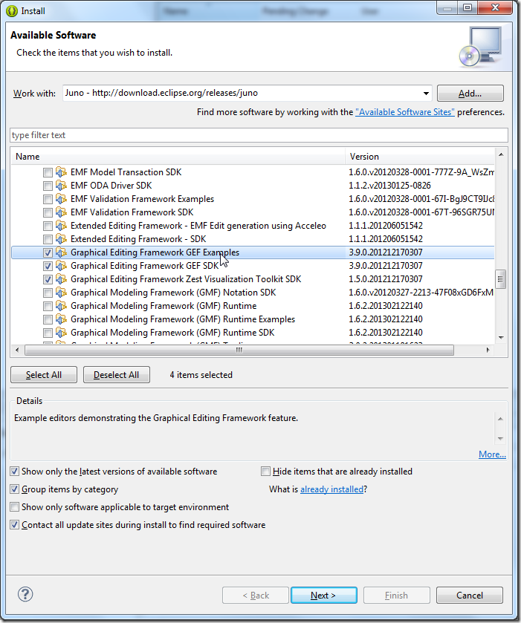Click the software list scroll down arrow

501,338
